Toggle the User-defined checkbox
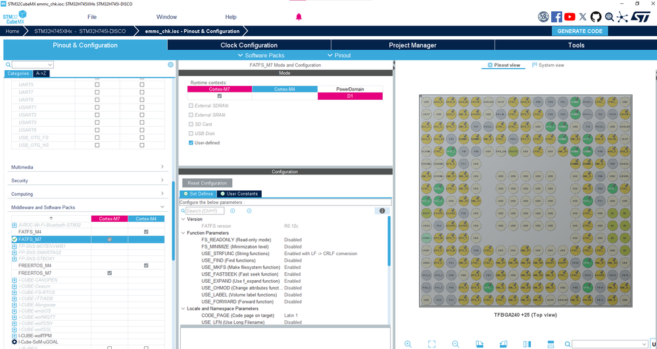This screenshot has height=349, width=657. click(191, 142)
